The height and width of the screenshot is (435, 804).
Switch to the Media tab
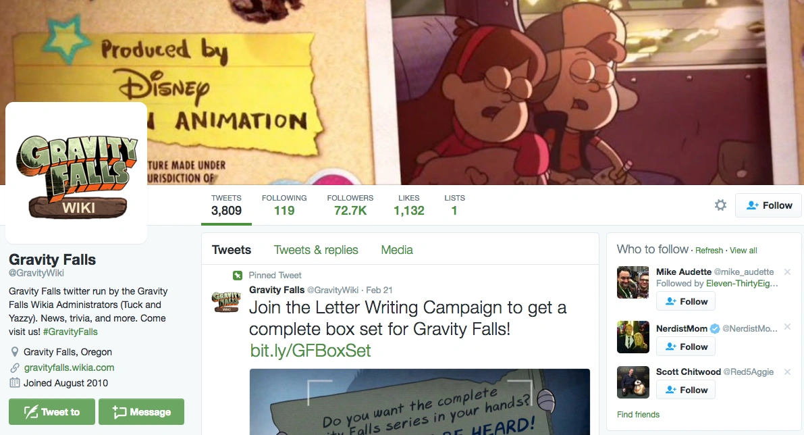click(397, 250)
